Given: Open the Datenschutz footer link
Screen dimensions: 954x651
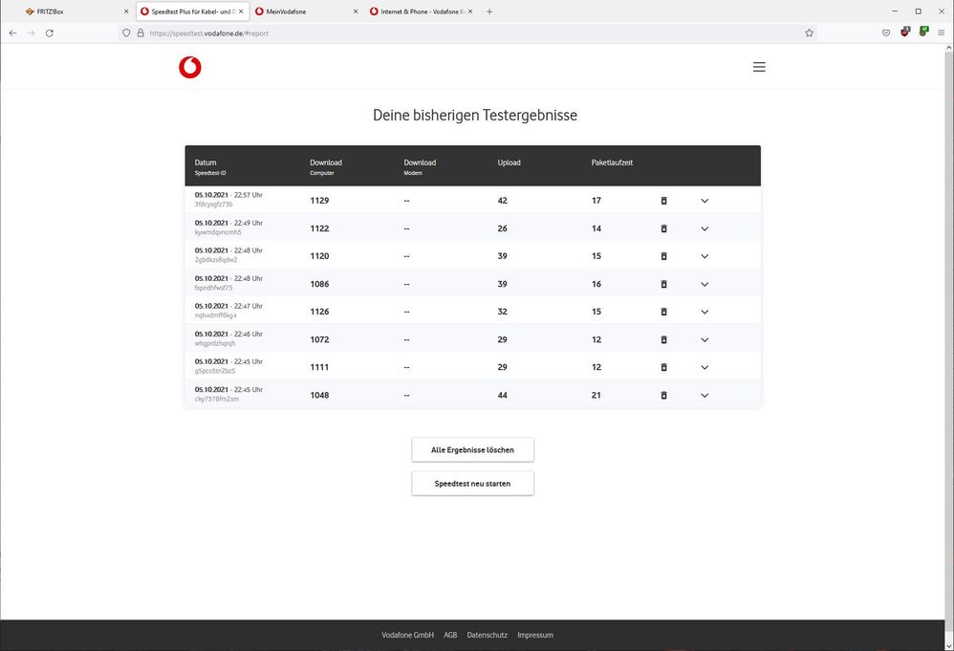Looking at the screenshot, I should point(487,635).
